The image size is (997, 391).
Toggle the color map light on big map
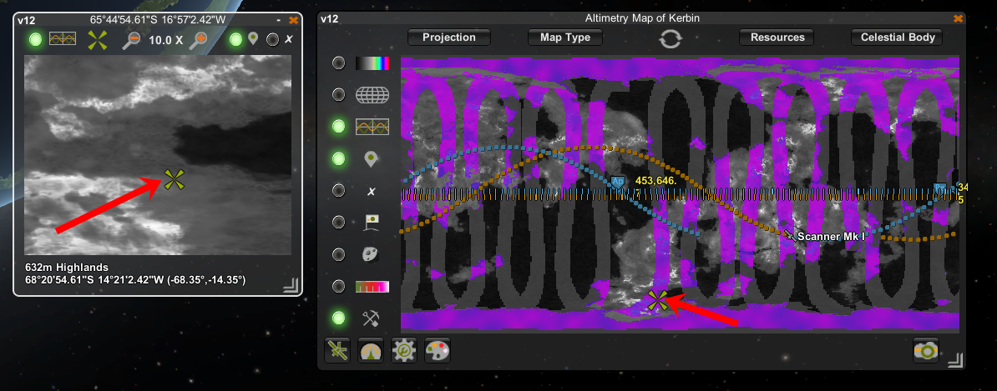coord(339,63)
